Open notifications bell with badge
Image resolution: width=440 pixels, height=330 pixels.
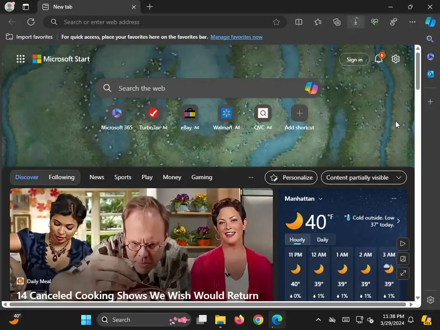click(379, 58)
